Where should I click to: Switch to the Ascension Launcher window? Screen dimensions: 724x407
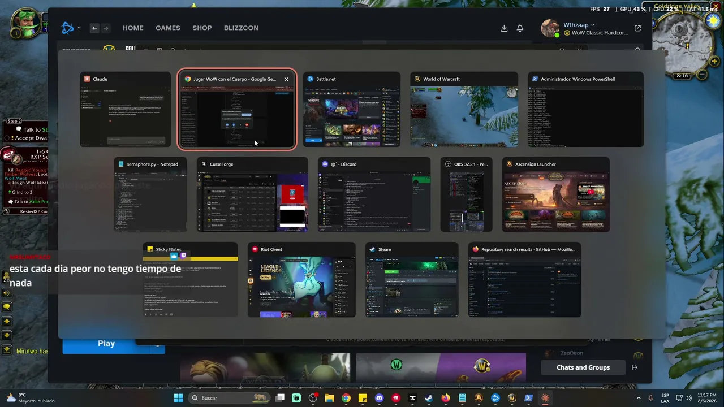pyautogui.click(x=556, y=194)
